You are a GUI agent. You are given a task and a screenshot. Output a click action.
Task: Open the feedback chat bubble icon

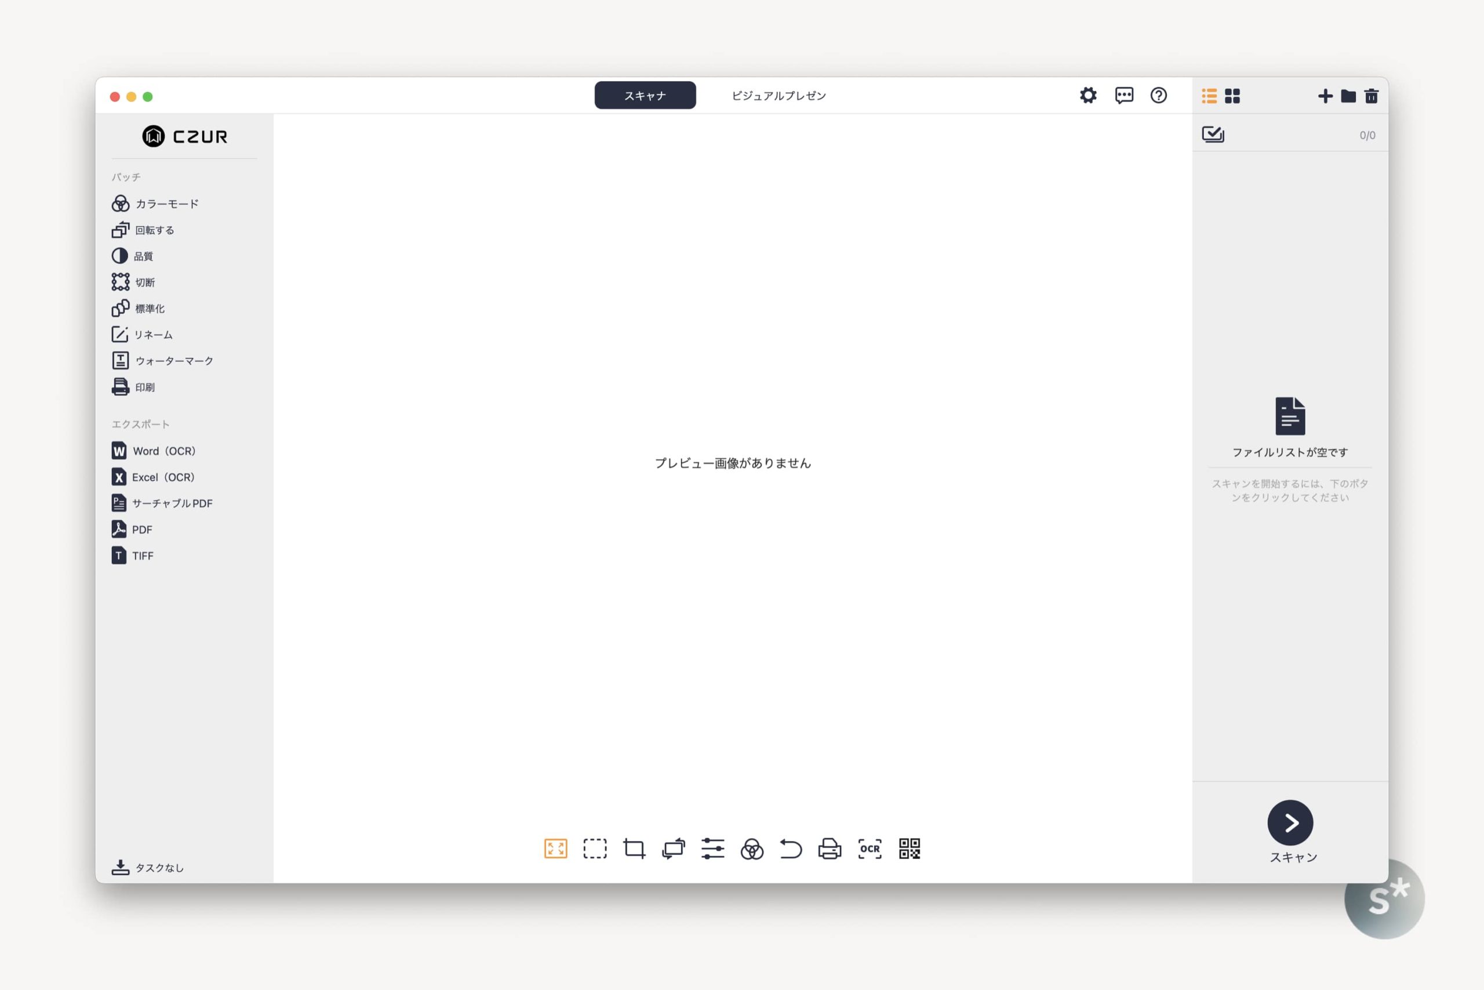pos(1124,95)
